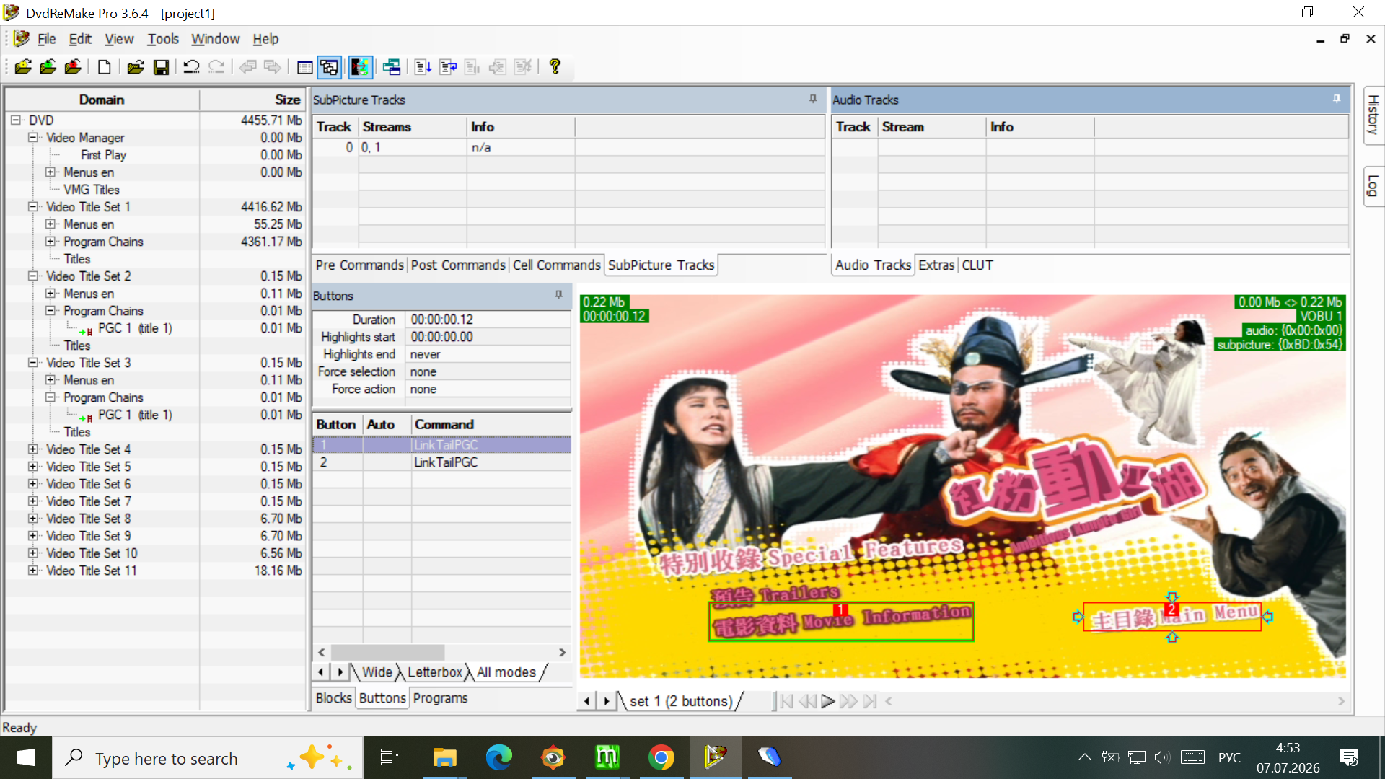The width and height of the screenshot is (1385, 779).
Task: Select the All modes tab
Action: [x=506, y=672]
